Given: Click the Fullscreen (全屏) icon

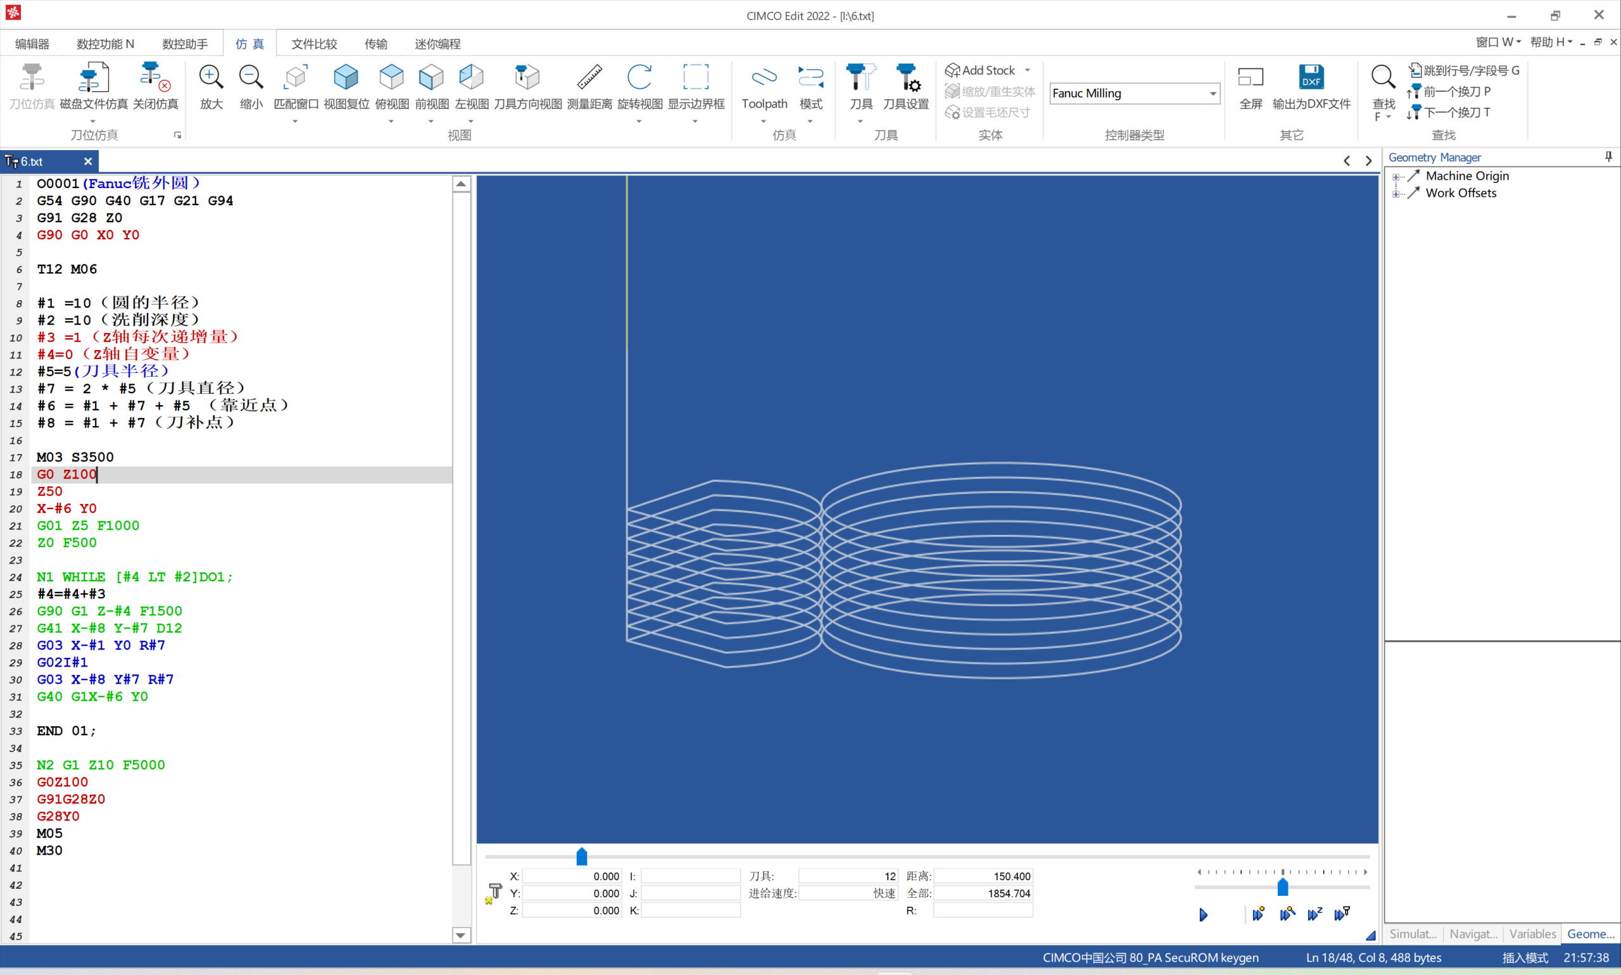Looking at the screenshot, I should point(1251,77).
